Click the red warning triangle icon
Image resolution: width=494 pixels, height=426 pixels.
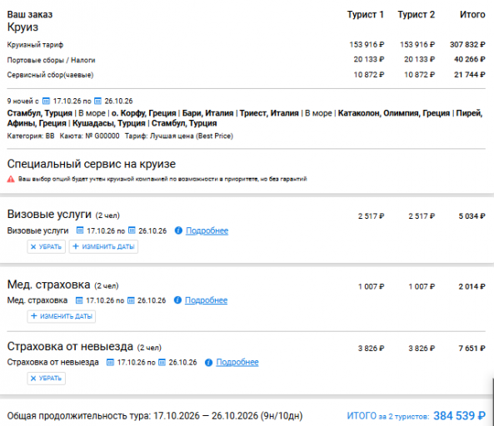tap(11, 180)
